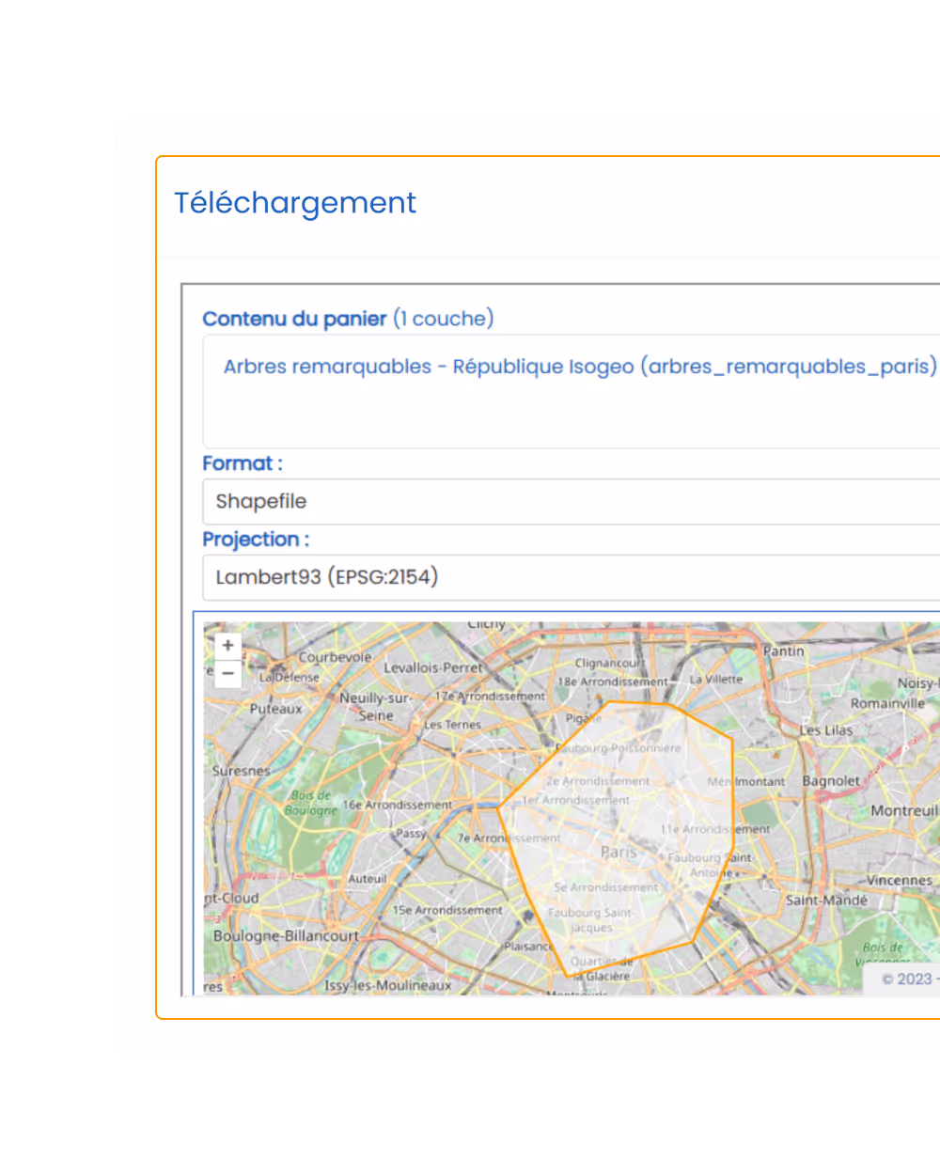The image size is (940, 1175).
Task: Click the Vincennes label on the map
Action: tap(901, 880)
